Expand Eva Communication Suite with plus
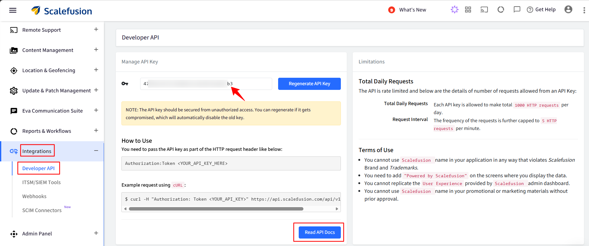589x246 pixels. tap(96, 110)
